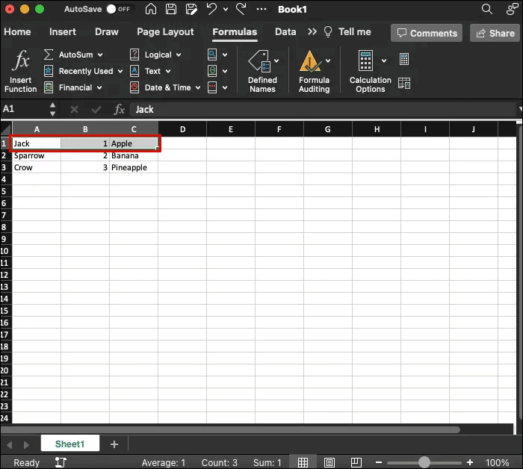Screen dimensions: 523x469
Task: Toggle the AutoSave switch
Action: coord(117,10)
